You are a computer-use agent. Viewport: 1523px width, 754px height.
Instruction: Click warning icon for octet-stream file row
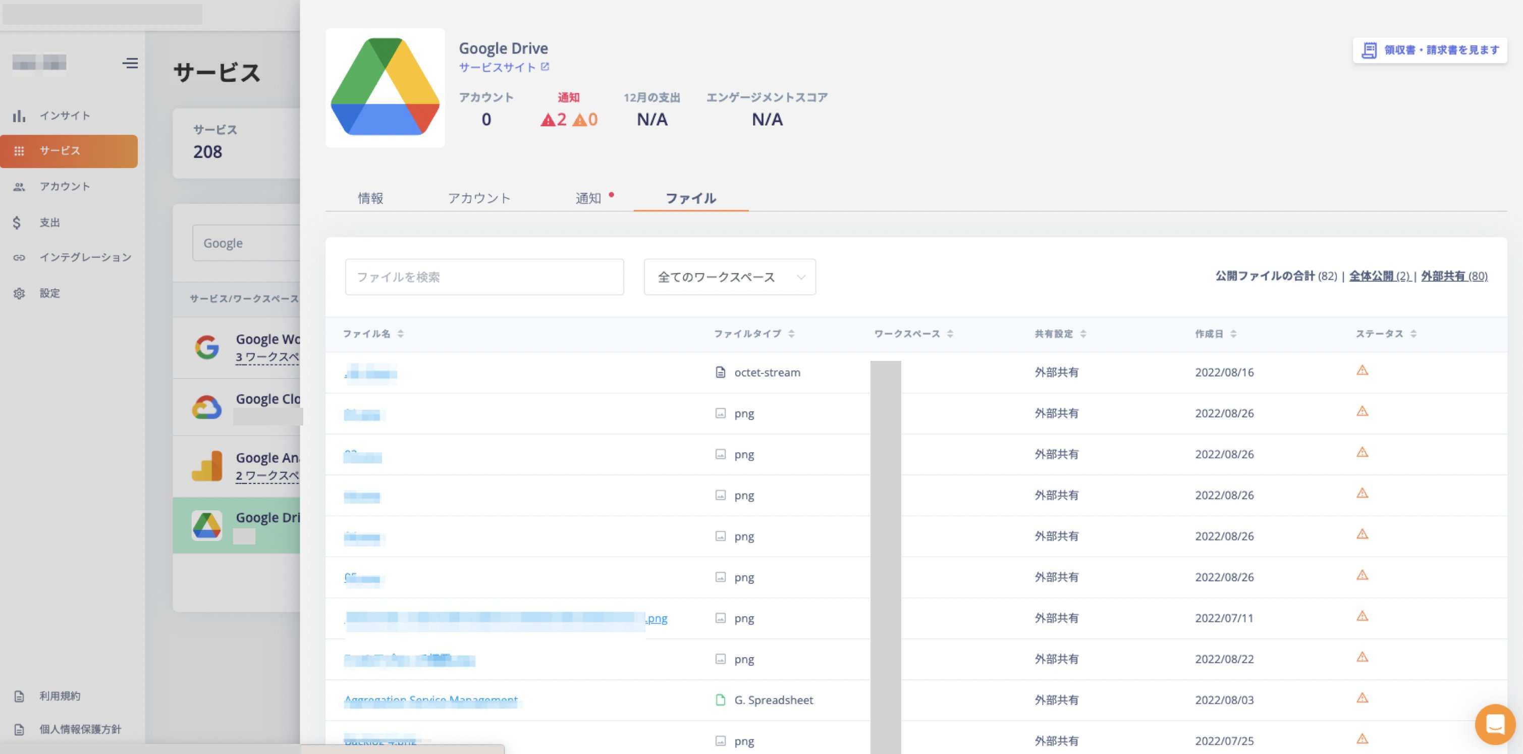[x=1362, y=370]
